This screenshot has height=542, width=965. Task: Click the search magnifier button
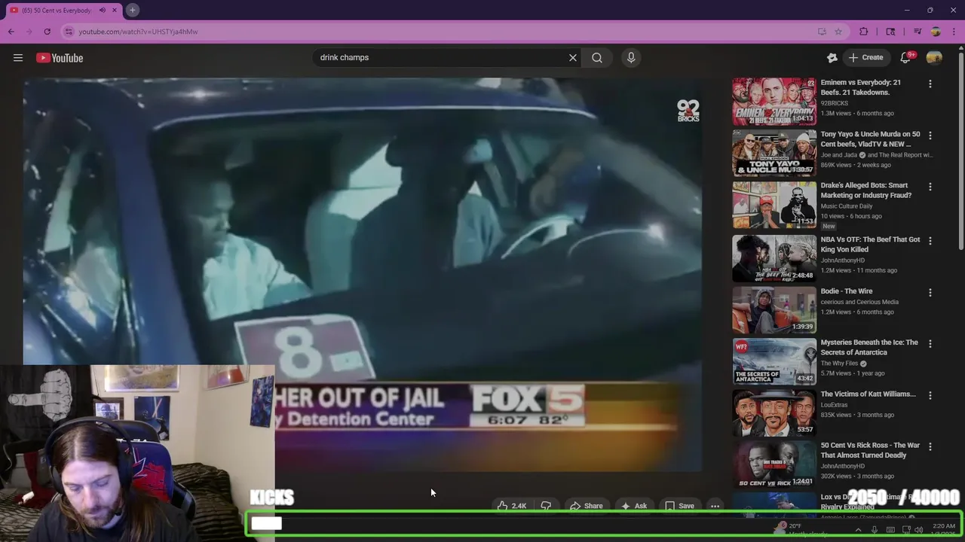coord(597,57)
